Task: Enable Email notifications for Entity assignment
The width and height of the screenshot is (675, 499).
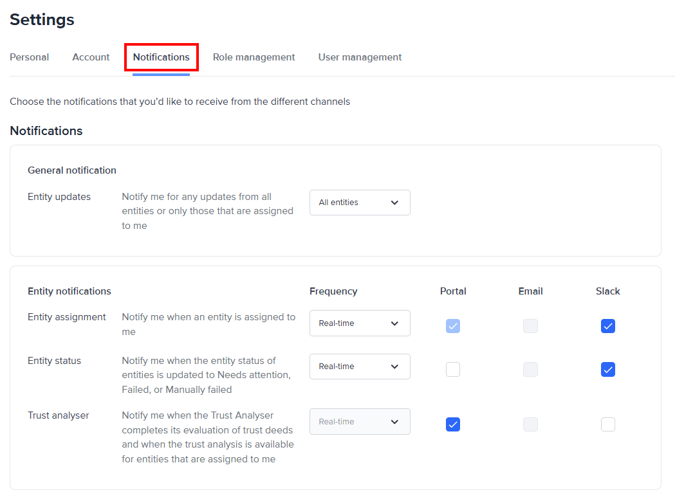Action: coord(530,326)
